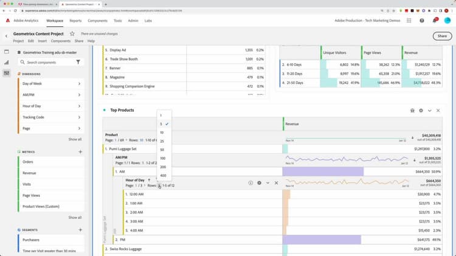The image size is (456, 256).
Task: Choose 200 rows in rows menu
Action: point(164,167)
